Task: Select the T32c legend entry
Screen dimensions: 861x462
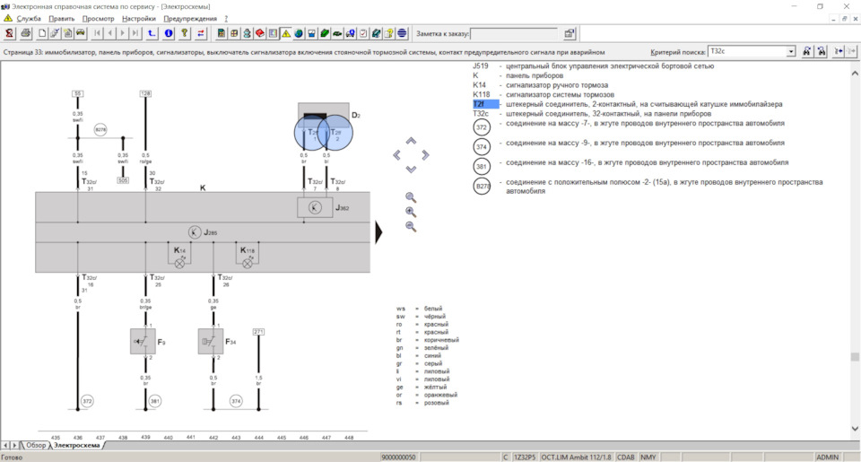Action: click(x=592, y=114)
